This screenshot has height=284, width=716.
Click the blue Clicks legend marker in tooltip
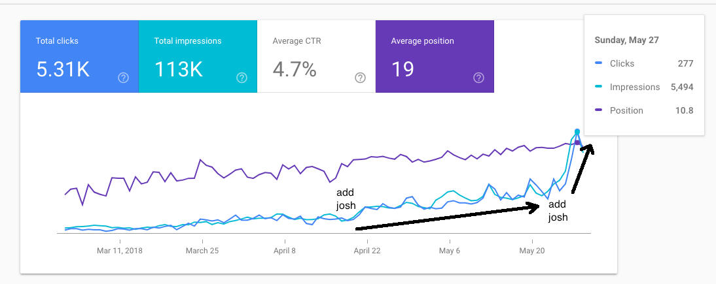598,63
